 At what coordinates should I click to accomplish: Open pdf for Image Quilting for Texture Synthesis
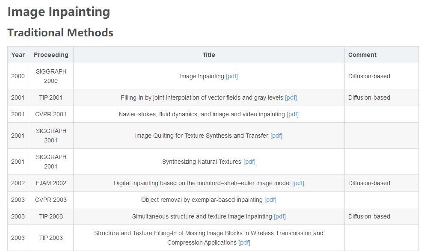[x=276, y=136]
